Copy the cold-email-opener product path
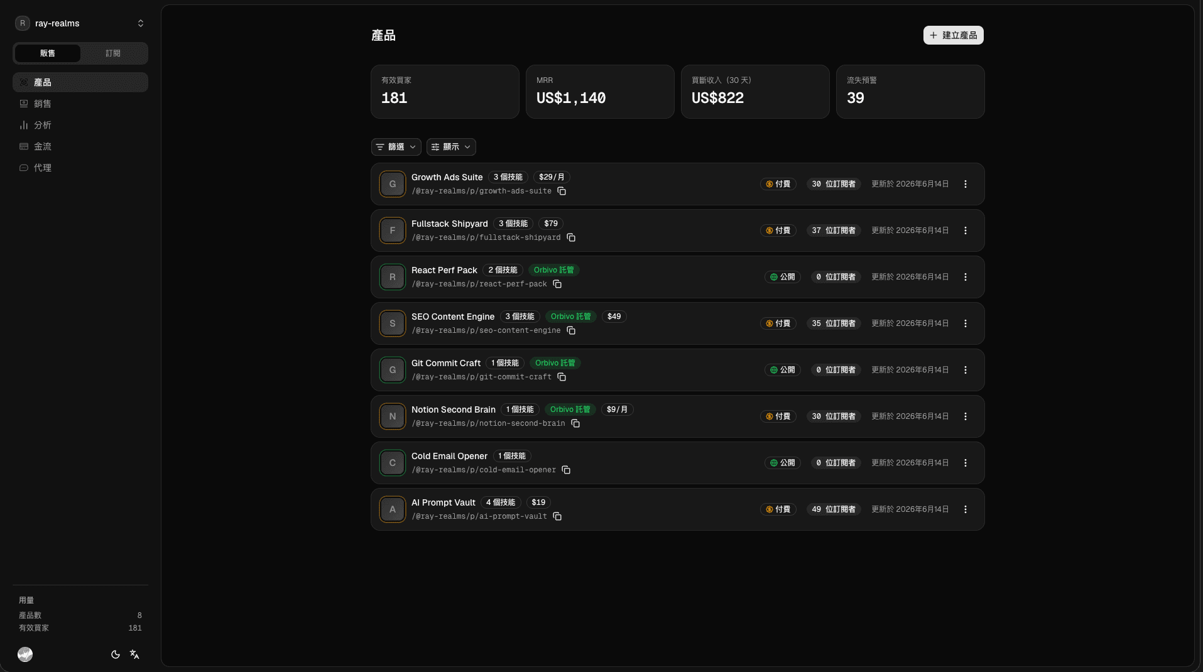This screenshot has width=1203, height=672. pyautogui.click(x=566, y=470)
